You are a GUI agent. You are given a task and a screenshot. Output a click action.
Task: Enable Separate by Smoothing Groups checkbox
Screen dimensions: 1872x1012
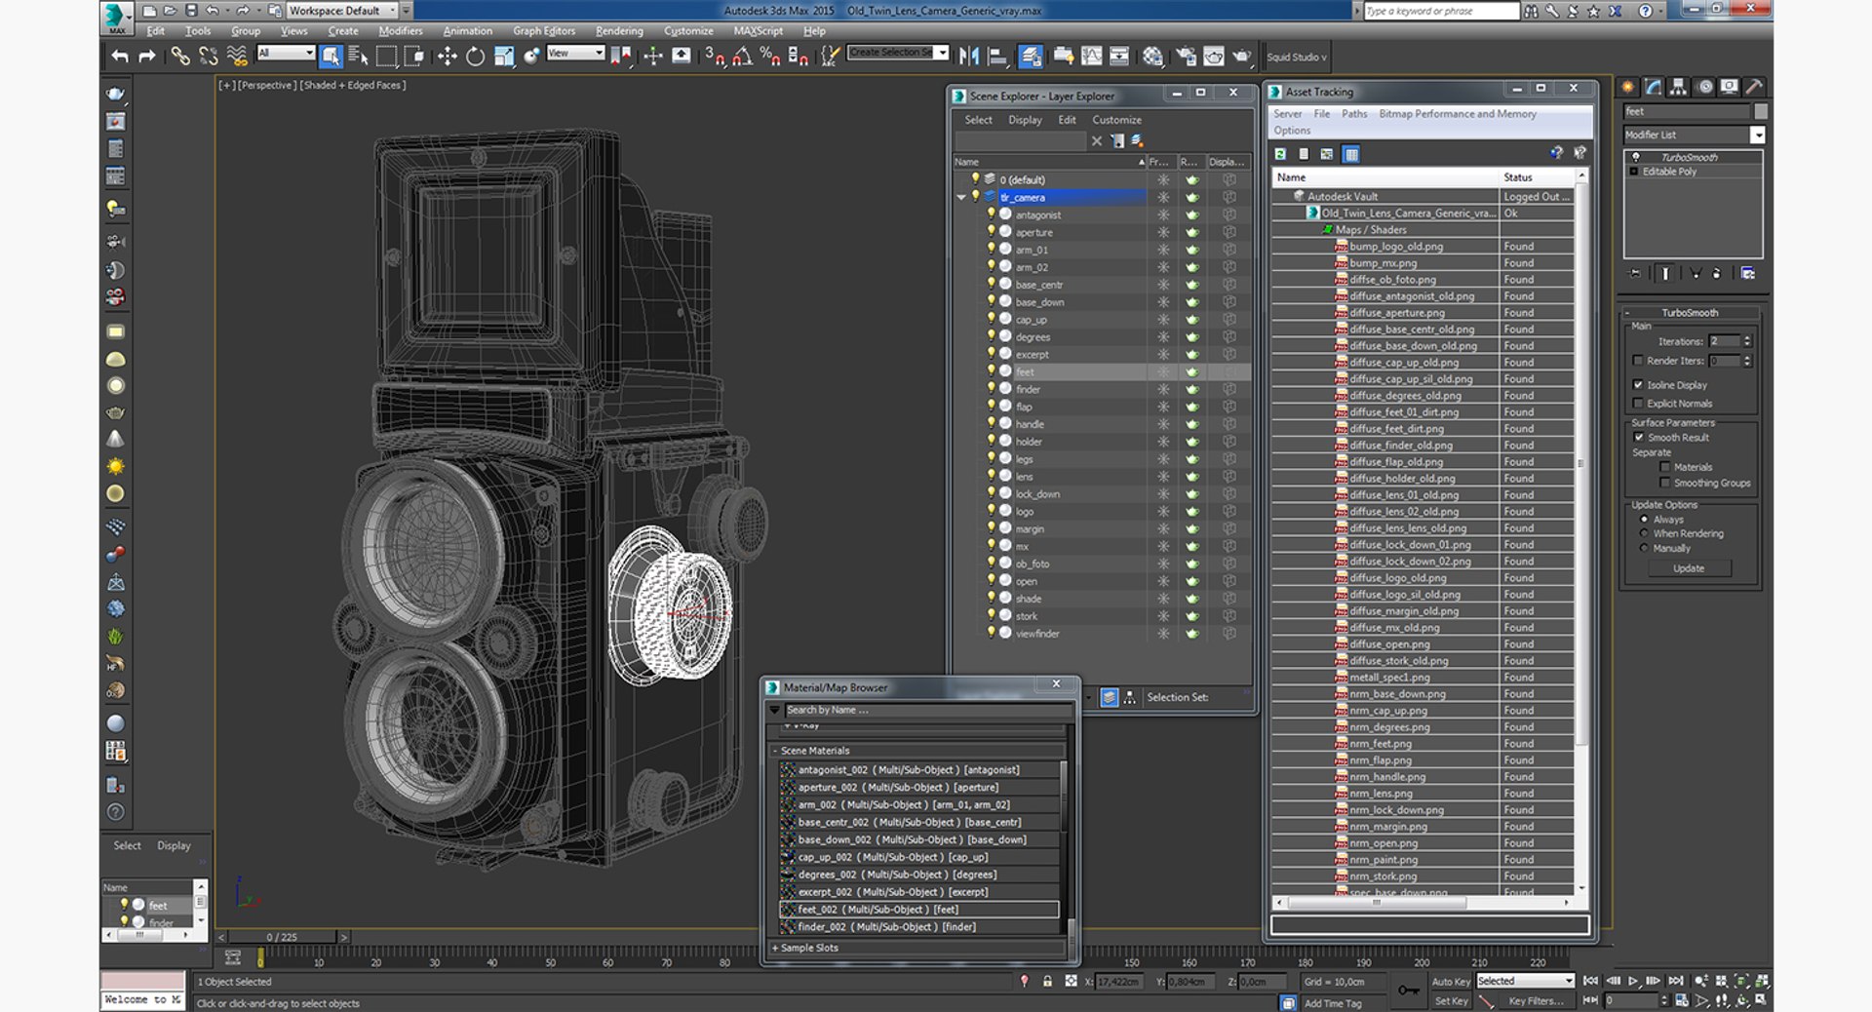[x=1664, y=483]
